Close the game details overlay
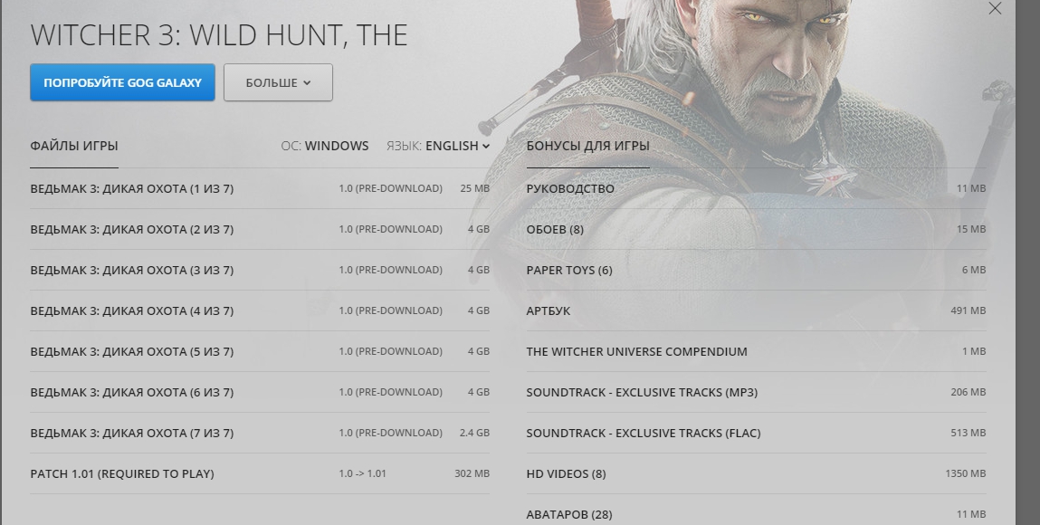Screen dimensions: 1040x525 (x=995, y=10)
